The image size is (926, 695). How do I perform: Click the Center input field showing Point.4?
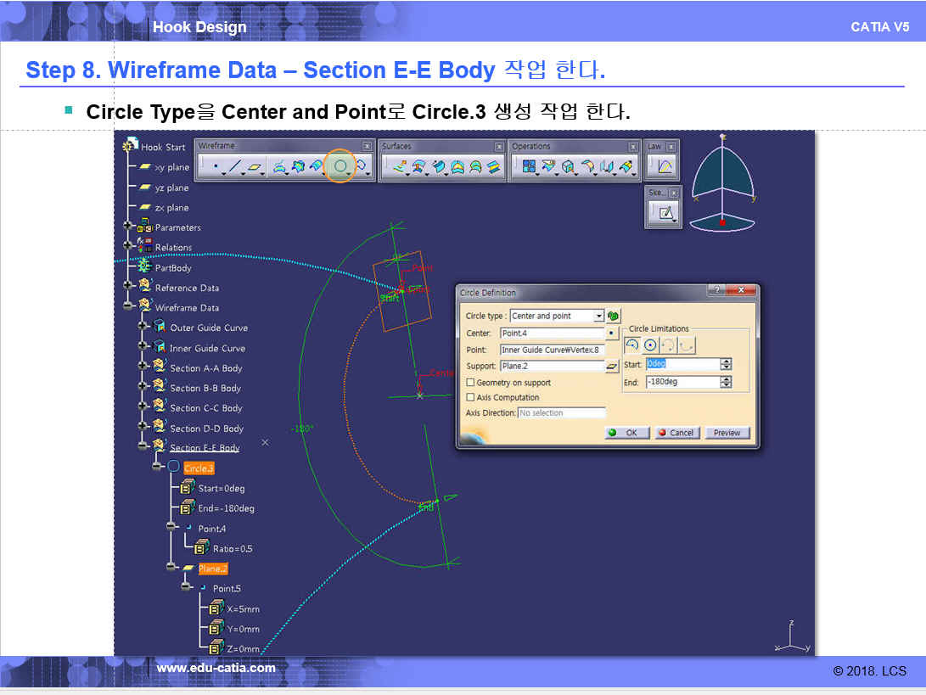coord(552,333)
